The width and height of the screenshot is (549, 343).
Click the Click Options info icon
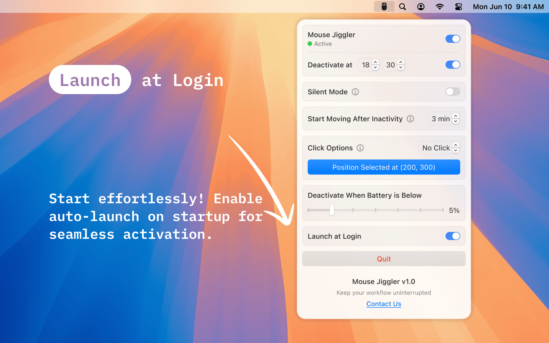360,148
